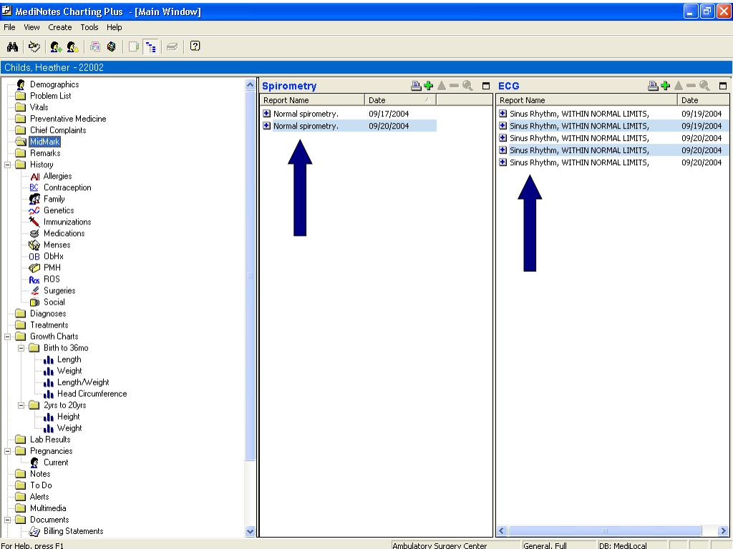
Task: Maximize the ECG panel
Action: point(723,86)
